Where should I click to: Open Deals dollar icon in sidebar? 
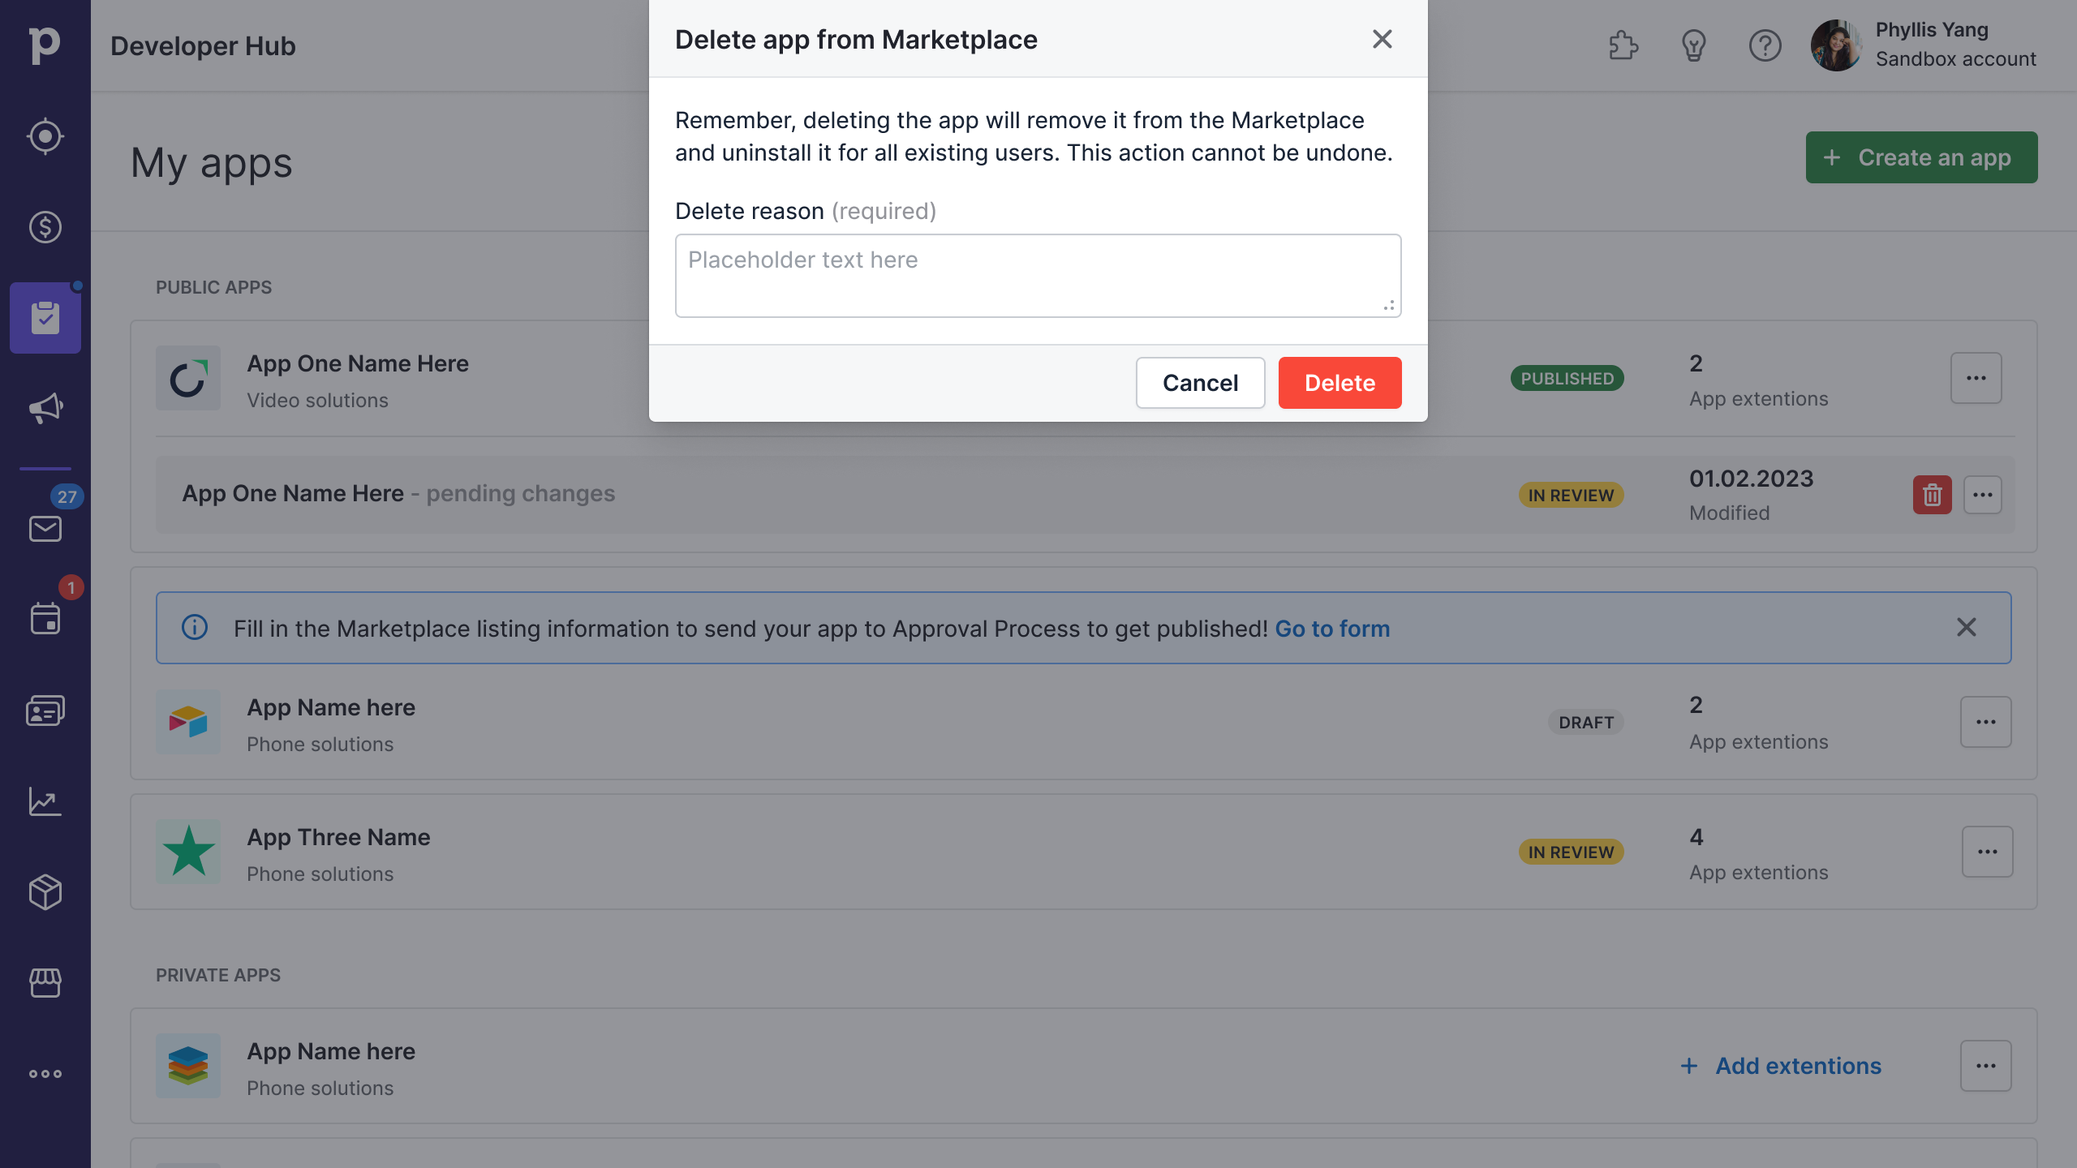[45, 227]
